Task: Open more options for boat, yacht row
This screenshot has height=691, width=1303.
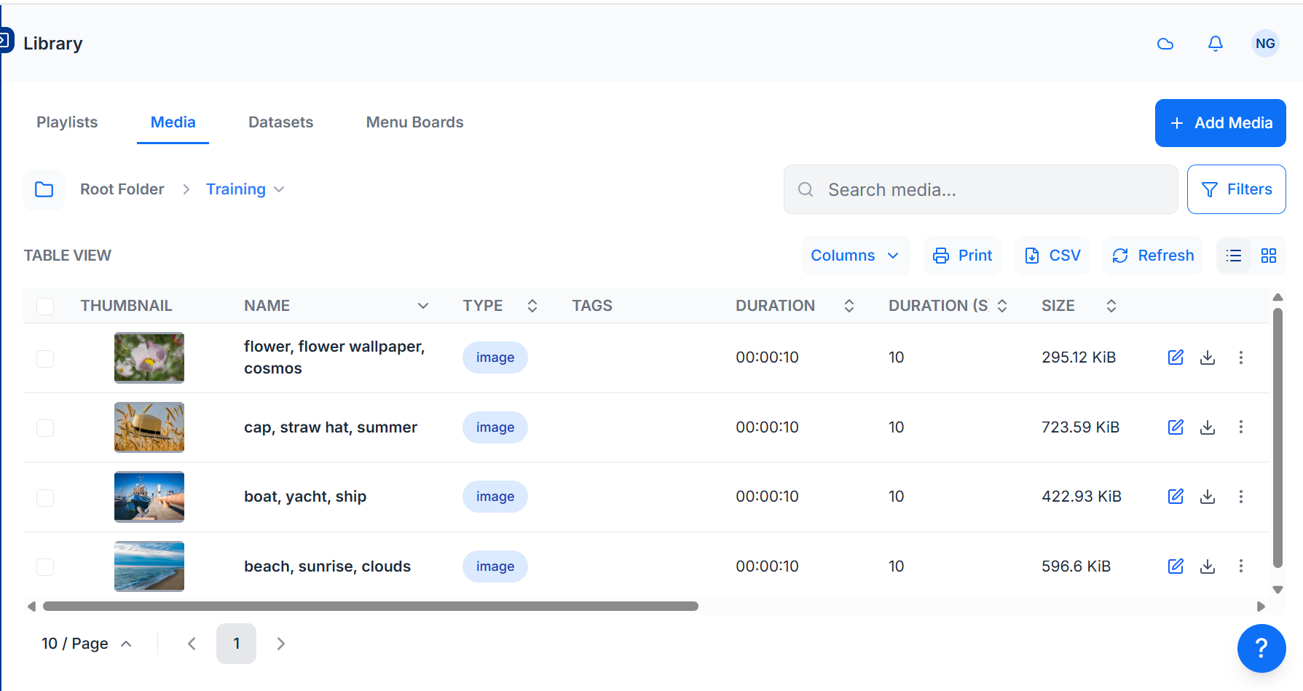Action: 1241,497
